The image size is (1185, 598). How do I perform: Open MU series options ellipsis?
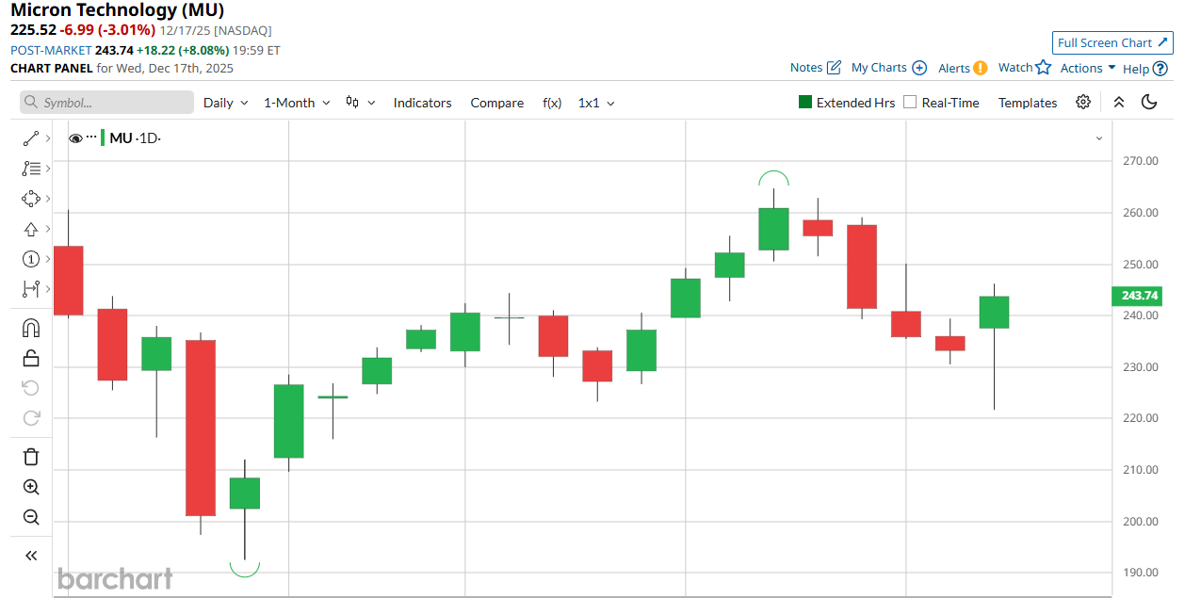click(91, 137)
